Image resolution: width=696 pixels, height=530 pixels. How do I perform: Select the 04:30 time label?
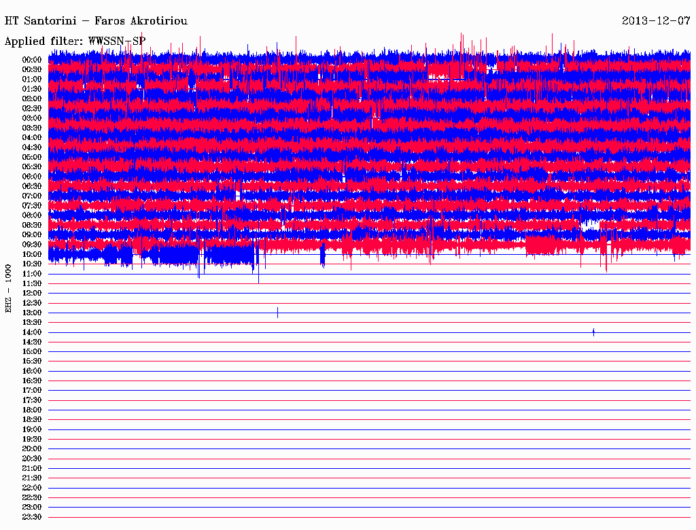click(32, 147)
